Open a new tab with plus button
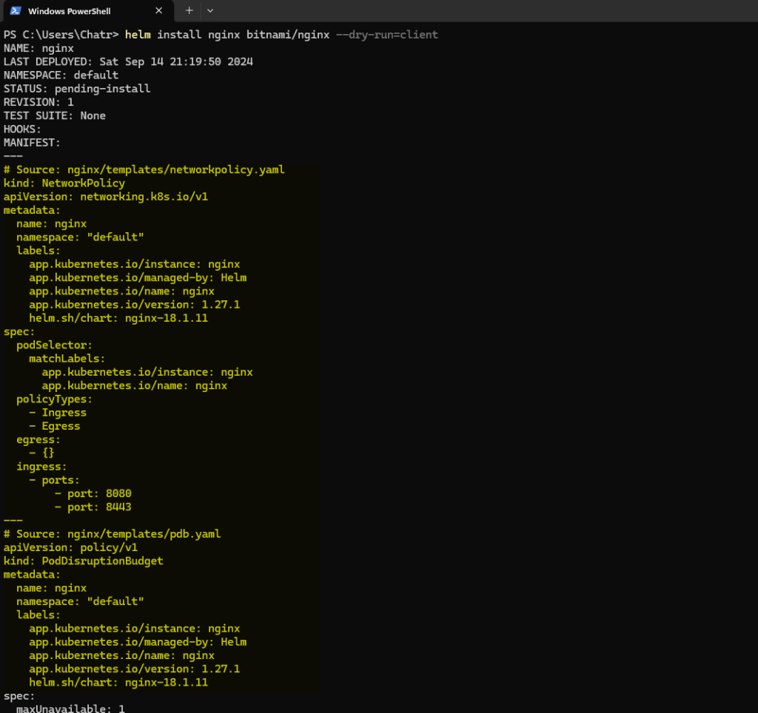Image resolution: width=758 pixels, height=713 pixels. 189,10
